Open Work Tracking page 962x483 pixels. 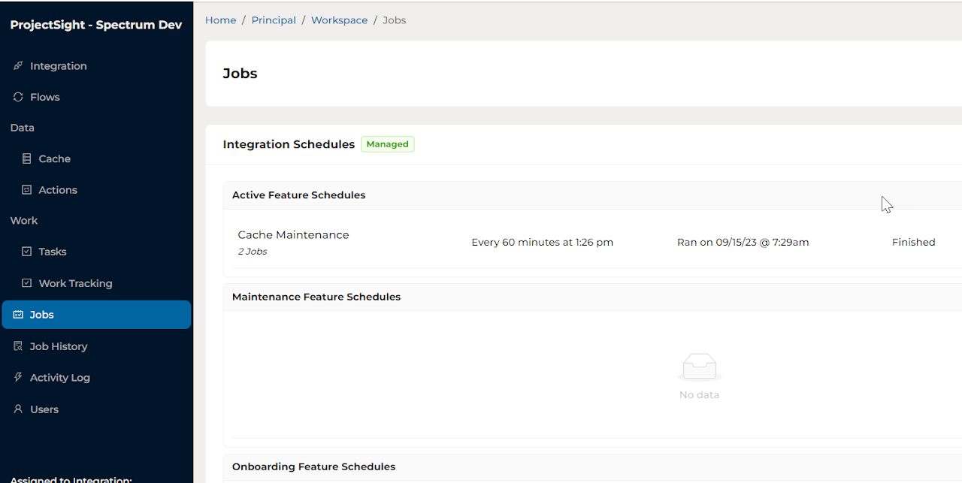tap(96, 283)
